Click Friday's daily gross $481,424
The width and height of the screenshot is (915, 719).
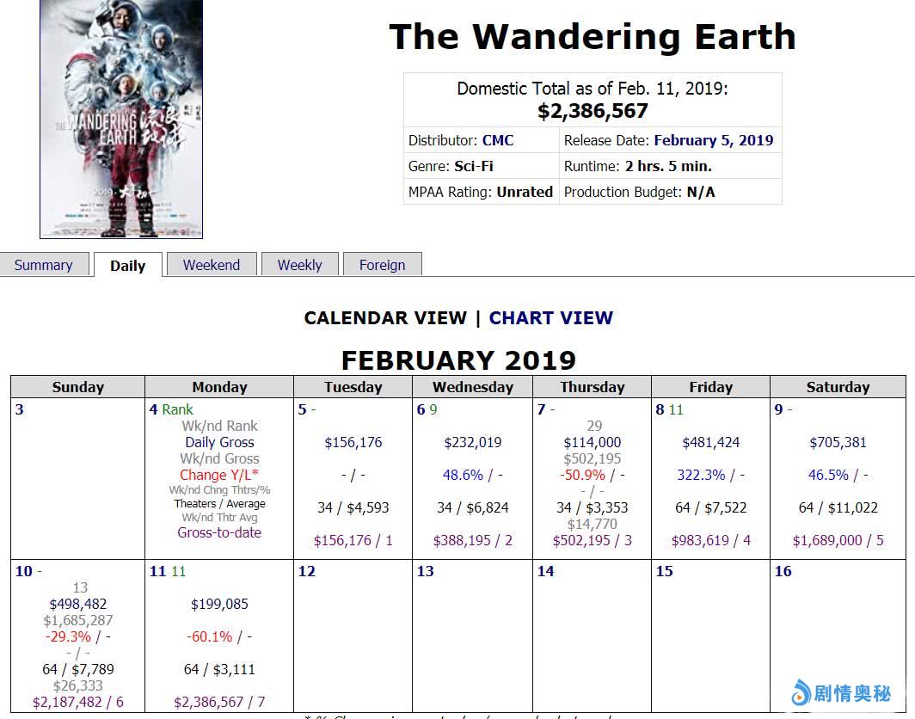[x=711, y=442]
